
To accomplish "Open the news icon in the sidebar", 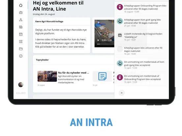I will (21, 27).
